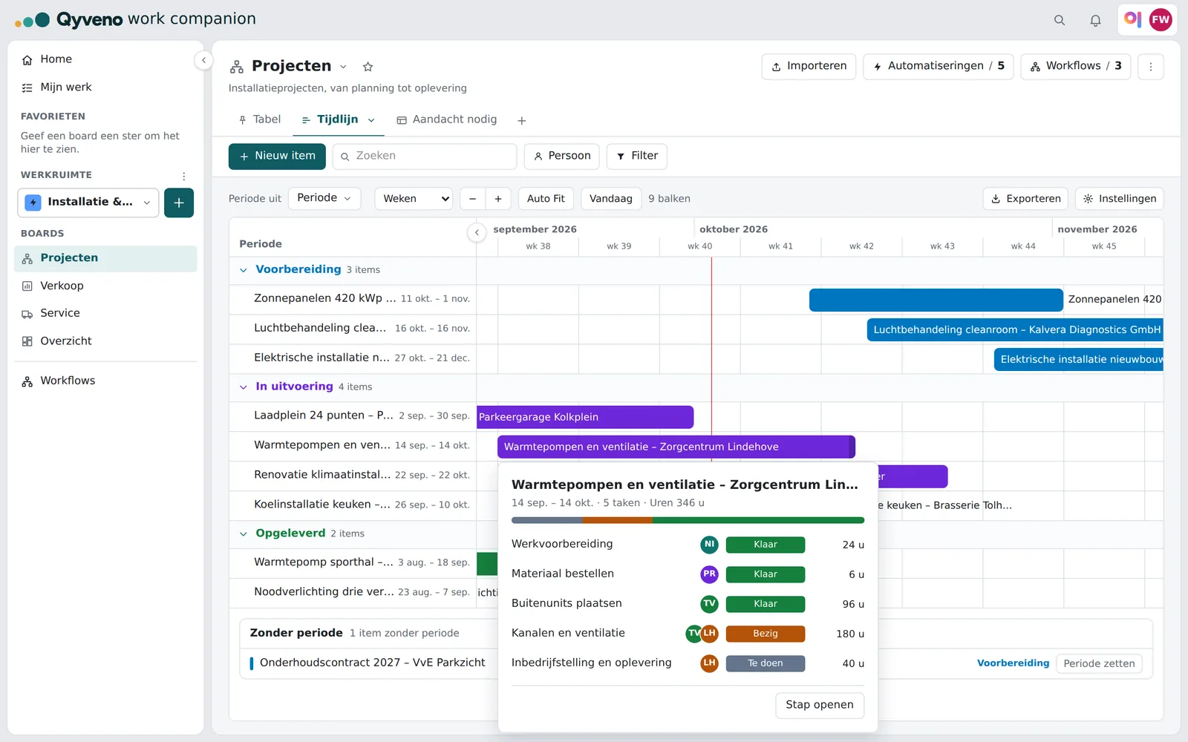Image resolution: width=1188 pixels, height=742 pixels.
Task: Open Workflows in sidebar
Action: click(105, 381)
